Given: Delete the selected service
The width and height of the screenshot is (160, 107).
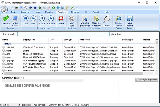Looking at the screenshot, I should coord(61,20).
